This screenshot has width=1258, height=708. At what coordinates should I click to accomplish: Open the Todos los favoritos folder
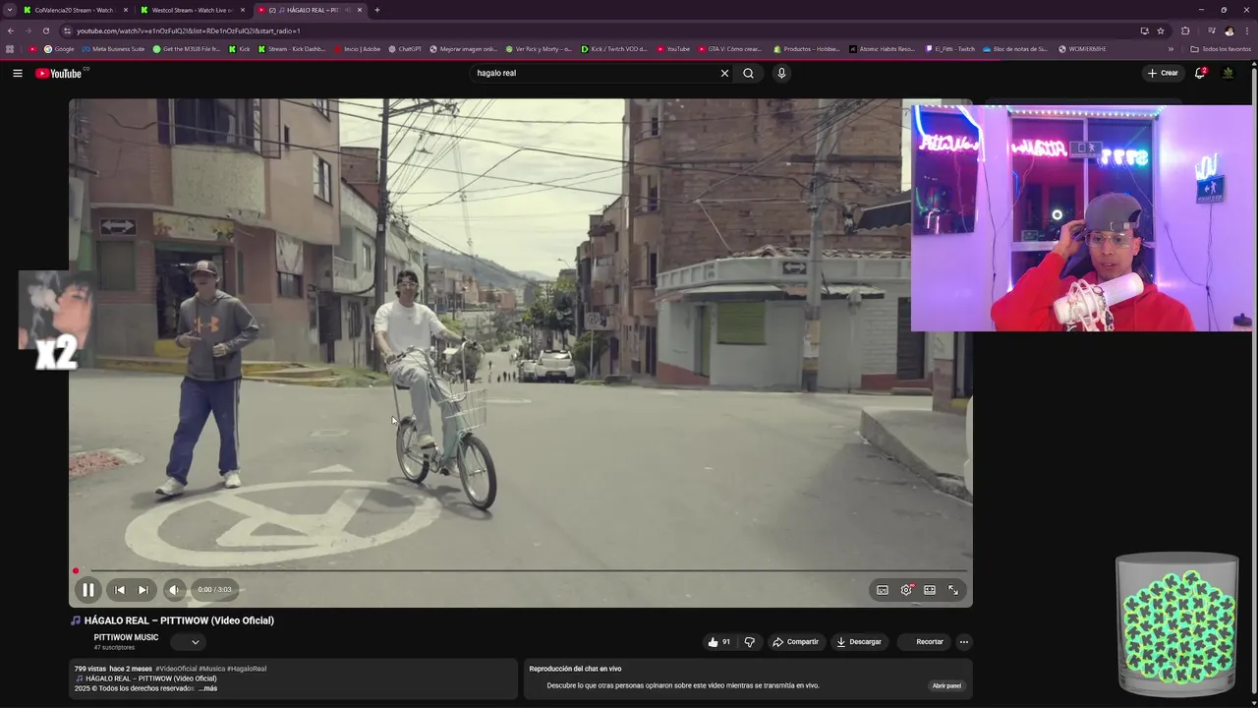(x=1221, y=48)
